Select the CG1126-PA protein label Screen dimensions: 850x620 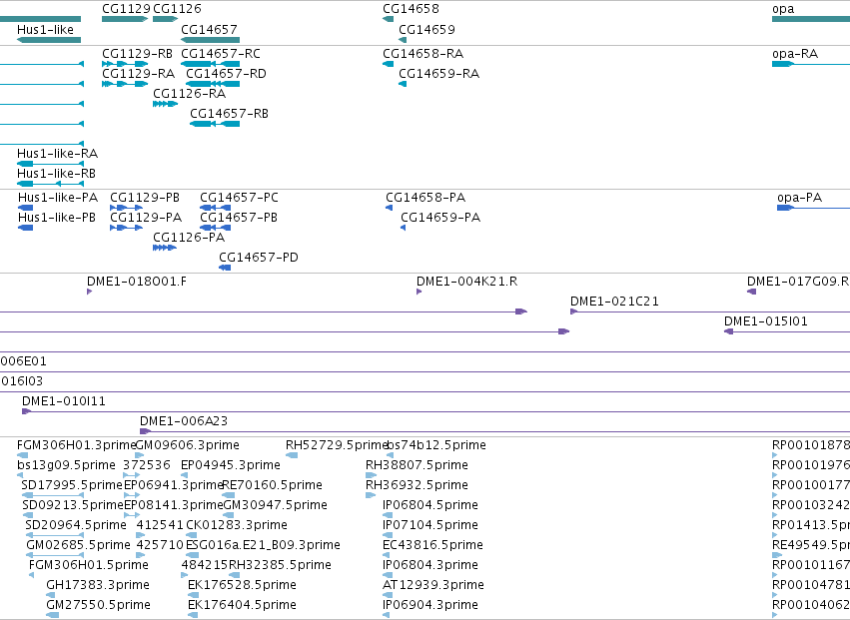point(189,238)
